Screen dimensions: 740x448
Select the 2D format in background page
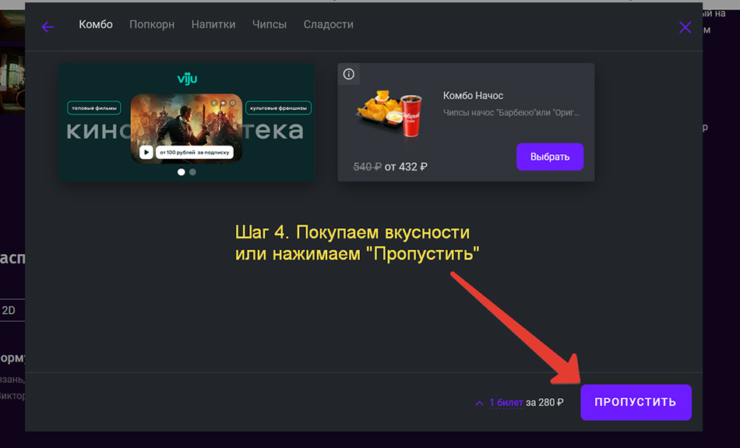coord(9,311)
